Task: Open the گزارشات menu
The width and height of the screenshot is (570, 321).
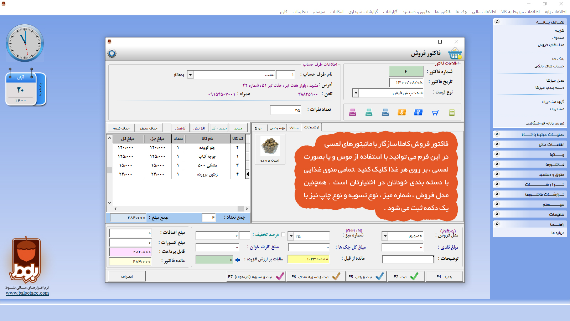Action: (390, 12)
